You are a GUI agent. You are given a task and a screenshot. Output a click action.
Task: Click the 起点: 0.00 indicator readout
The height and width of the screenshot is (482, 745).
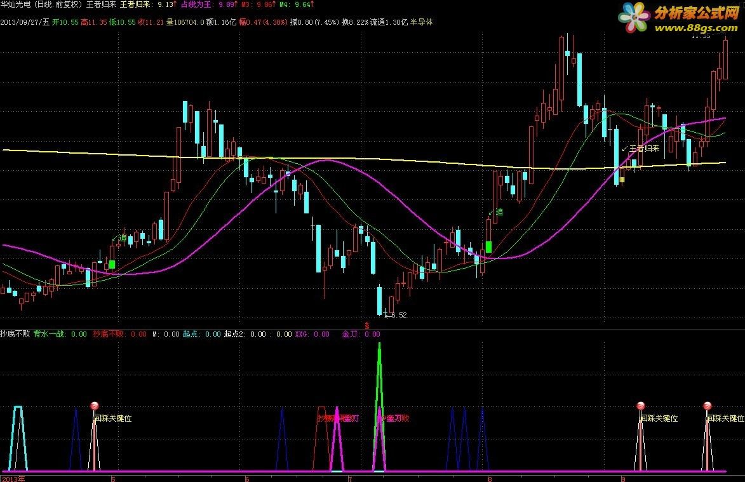tap(201, 334)
